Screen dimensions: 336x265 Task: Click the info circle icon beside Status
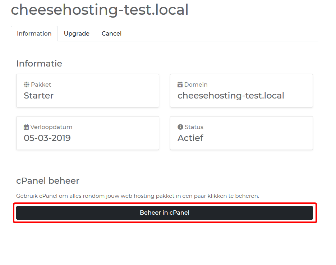pos(180,127)
